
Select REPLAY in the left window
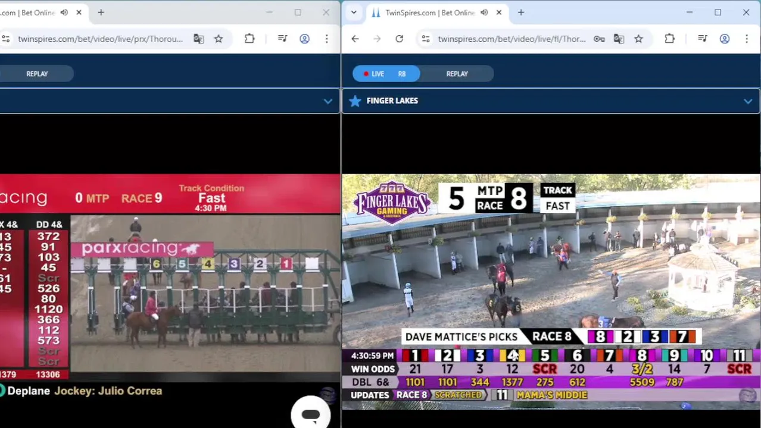[37, 74]
